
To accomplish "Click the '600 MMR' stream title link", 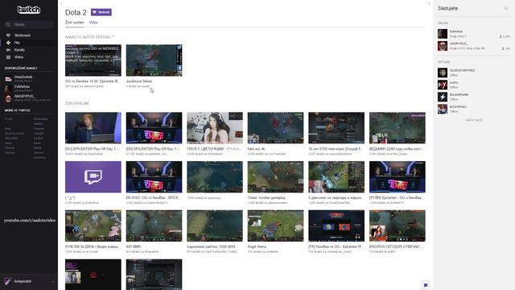I will (x=134, y=246).
